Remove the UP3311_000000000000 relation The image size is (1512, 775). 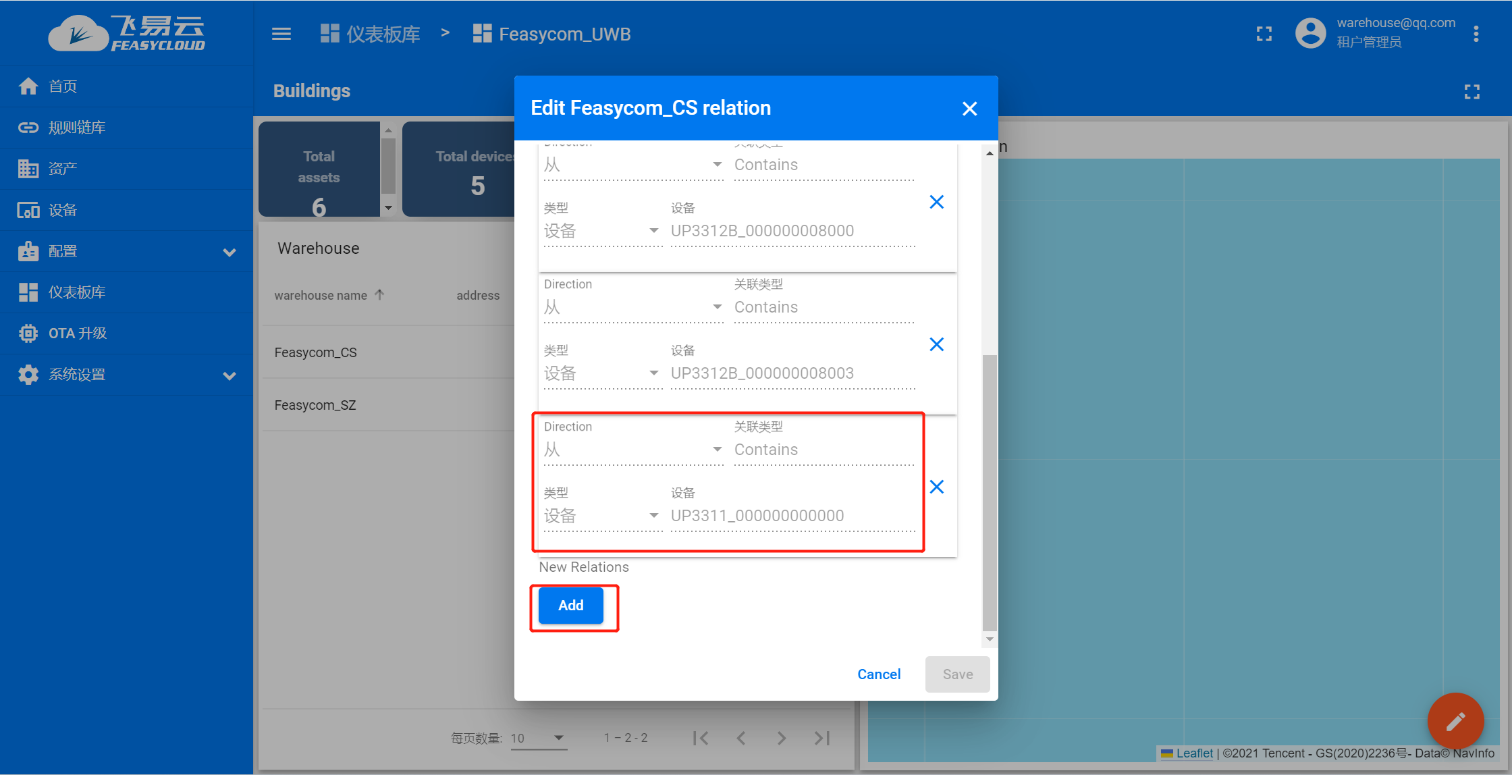tap(936, 487)
